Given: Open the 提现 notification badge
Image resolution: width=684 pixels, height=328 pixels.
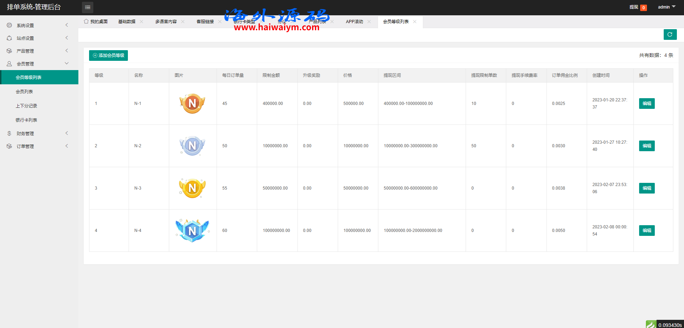Looking at the screenshot, I should click(643, 7).
